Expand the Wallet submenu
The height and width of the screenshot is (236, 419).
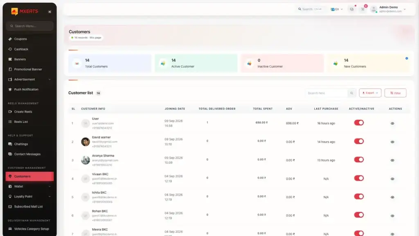point(50,186)
